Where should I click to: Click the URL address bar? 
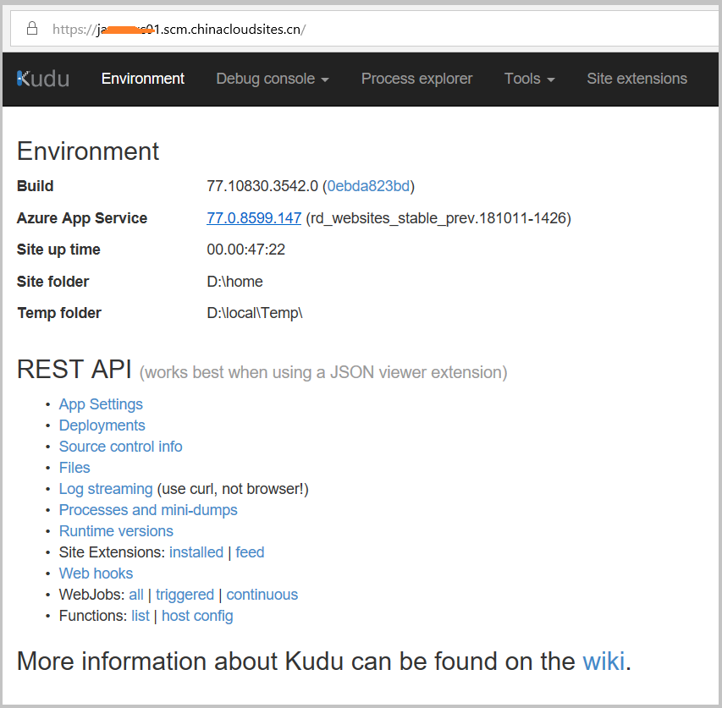pyautogui.click(x=423, y=29)
